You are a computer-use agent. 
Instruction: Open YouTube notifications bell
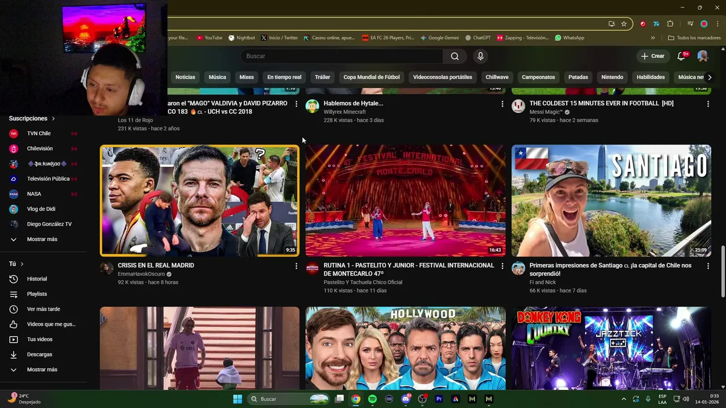pos(682,56)
